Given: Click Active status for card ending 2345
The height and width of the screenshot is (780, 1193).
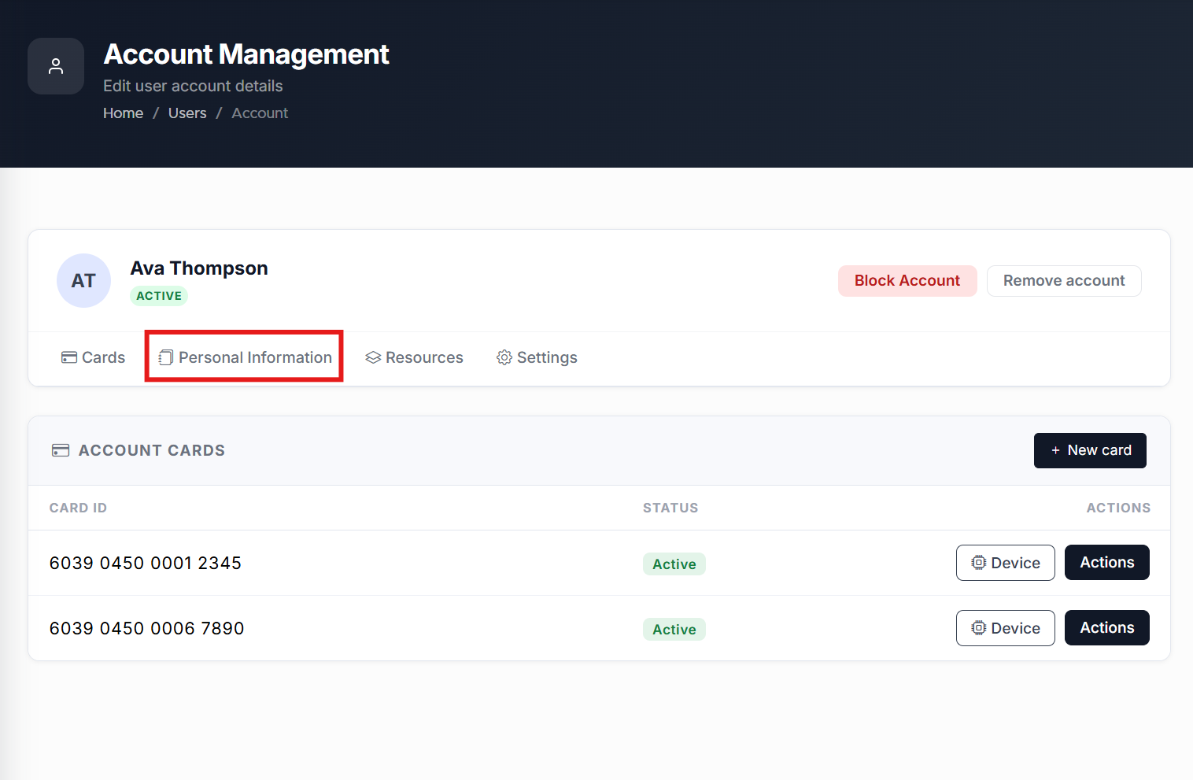Looking at the screenshot, I should coord(674,564).
